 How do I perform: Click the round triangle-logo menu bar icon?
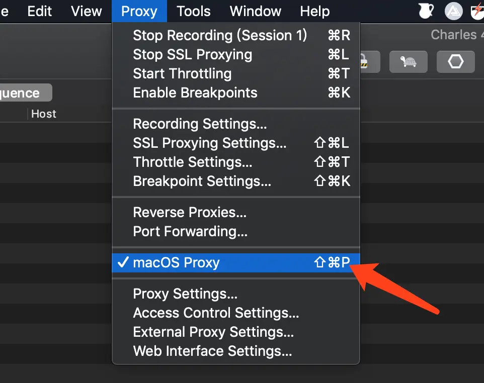point(453,11)
